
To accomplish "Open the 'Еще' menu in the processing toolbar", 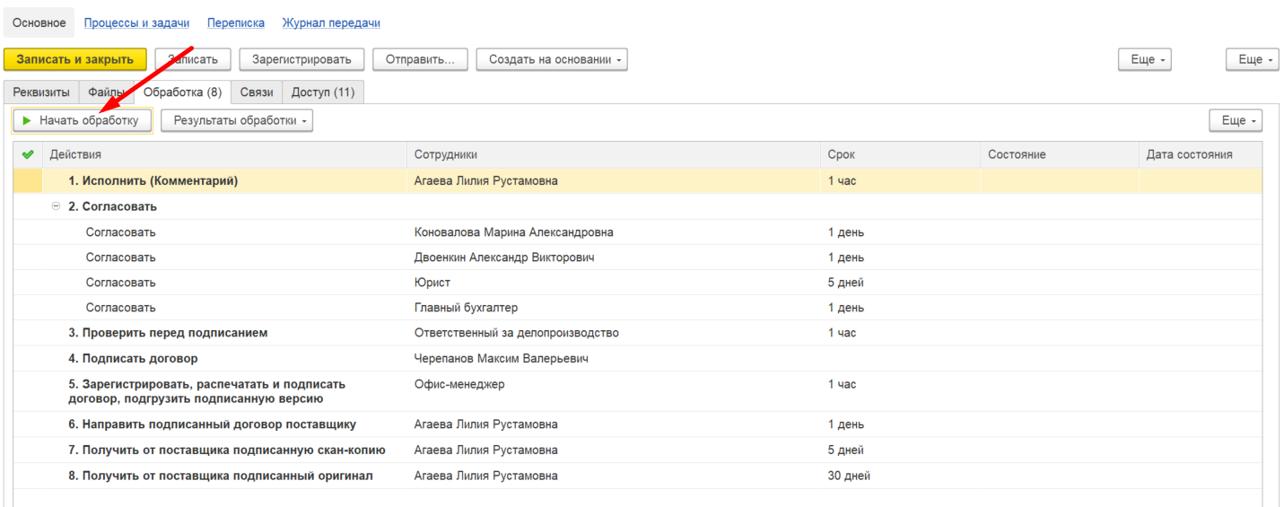I will [1236, 120].
